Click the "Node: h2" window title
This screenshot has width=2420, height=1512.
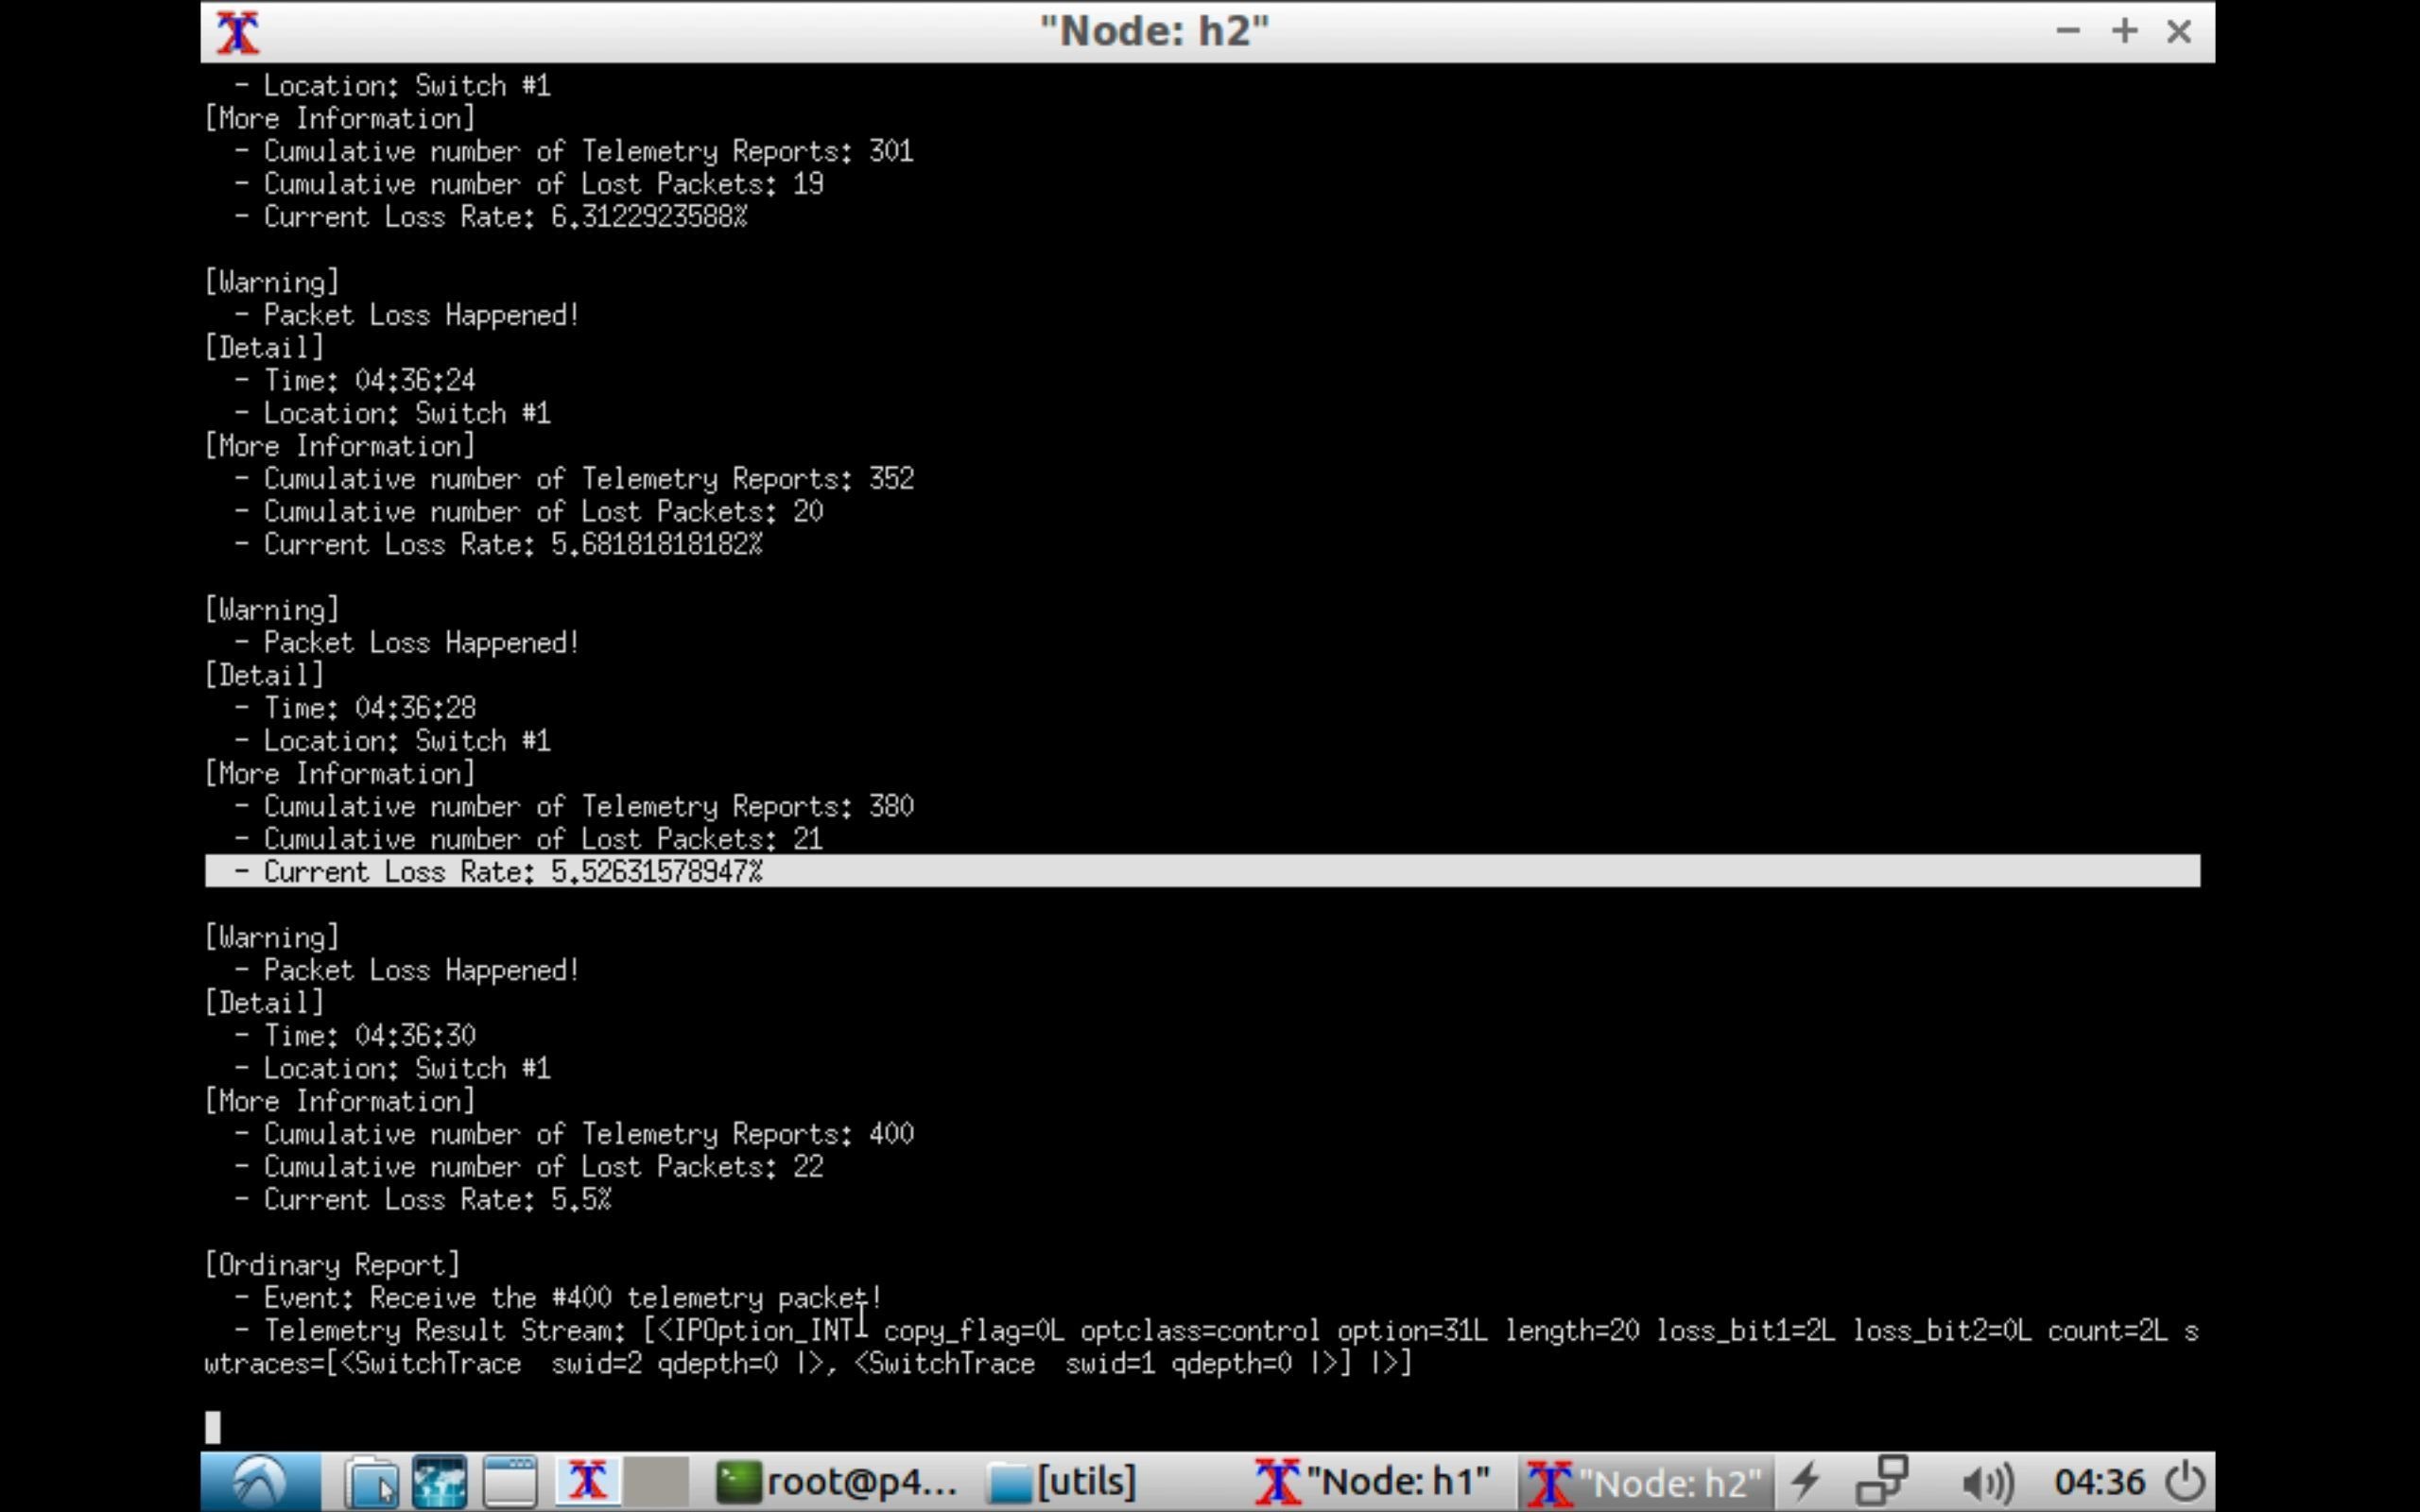click(1154, 31)
